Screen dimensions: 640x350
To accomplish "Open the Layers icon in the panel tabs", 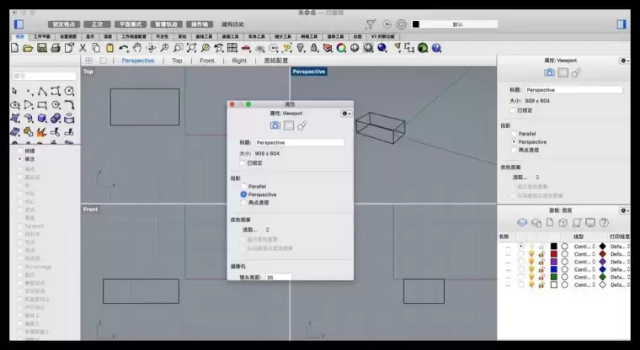I will pyautogui.click(x=522, y=222).
